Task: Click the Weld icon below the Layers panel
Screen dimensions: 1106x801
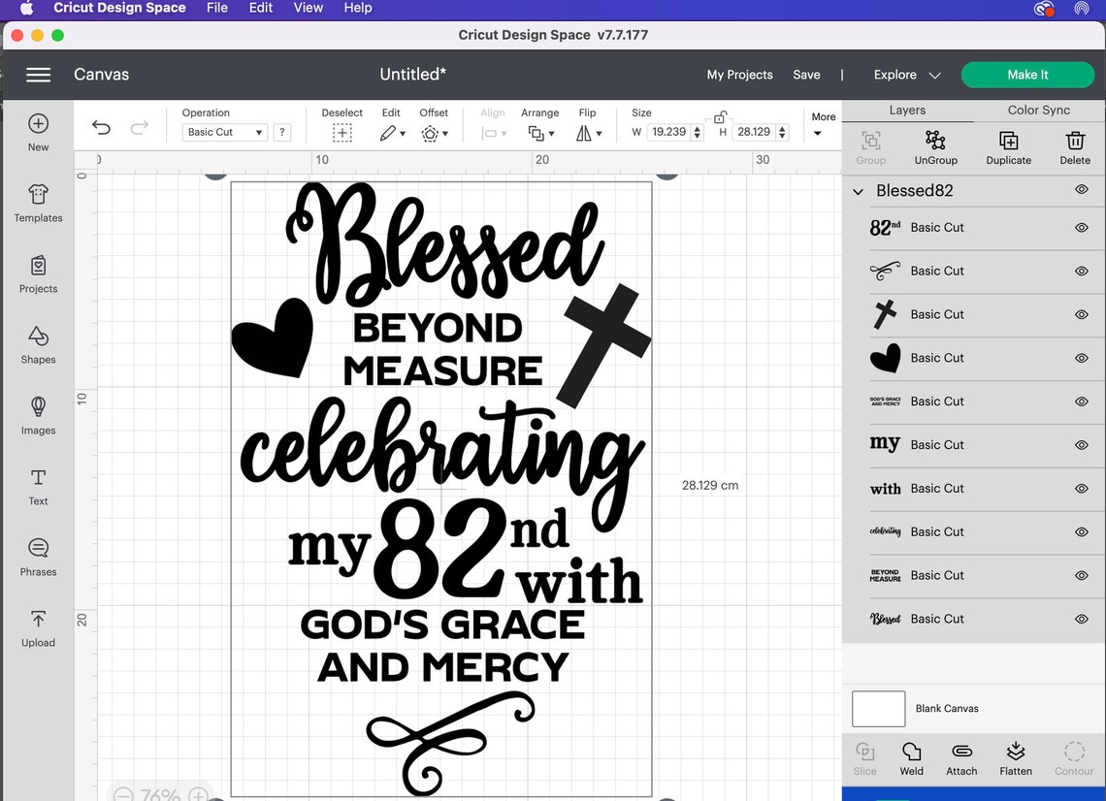Action: click(910, 758)
